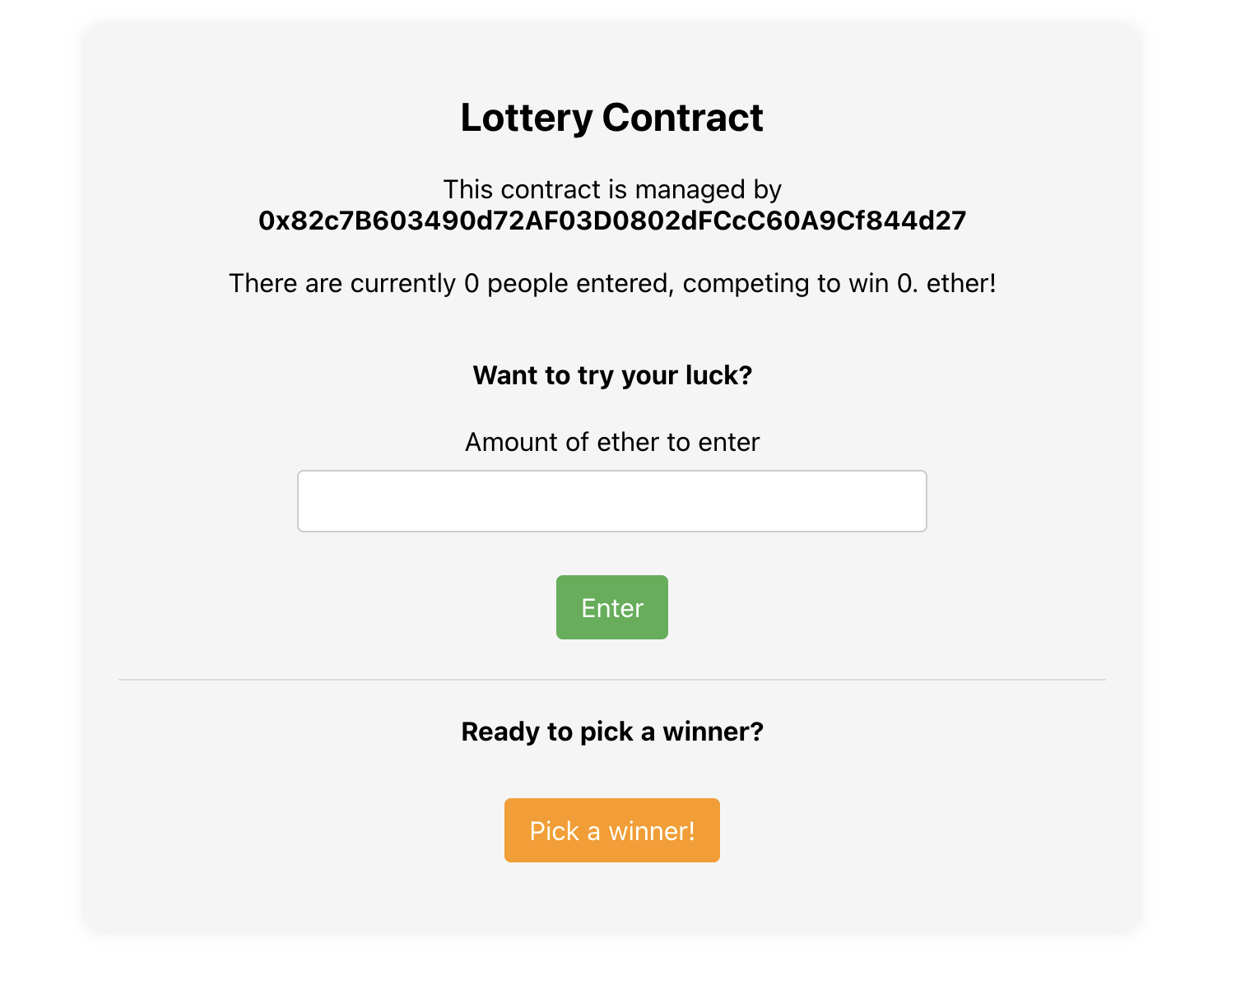Viewport: 1236px width, 999px height.
Task: Click the 'Want to try your luck?' heading
Action: point(611,375)
